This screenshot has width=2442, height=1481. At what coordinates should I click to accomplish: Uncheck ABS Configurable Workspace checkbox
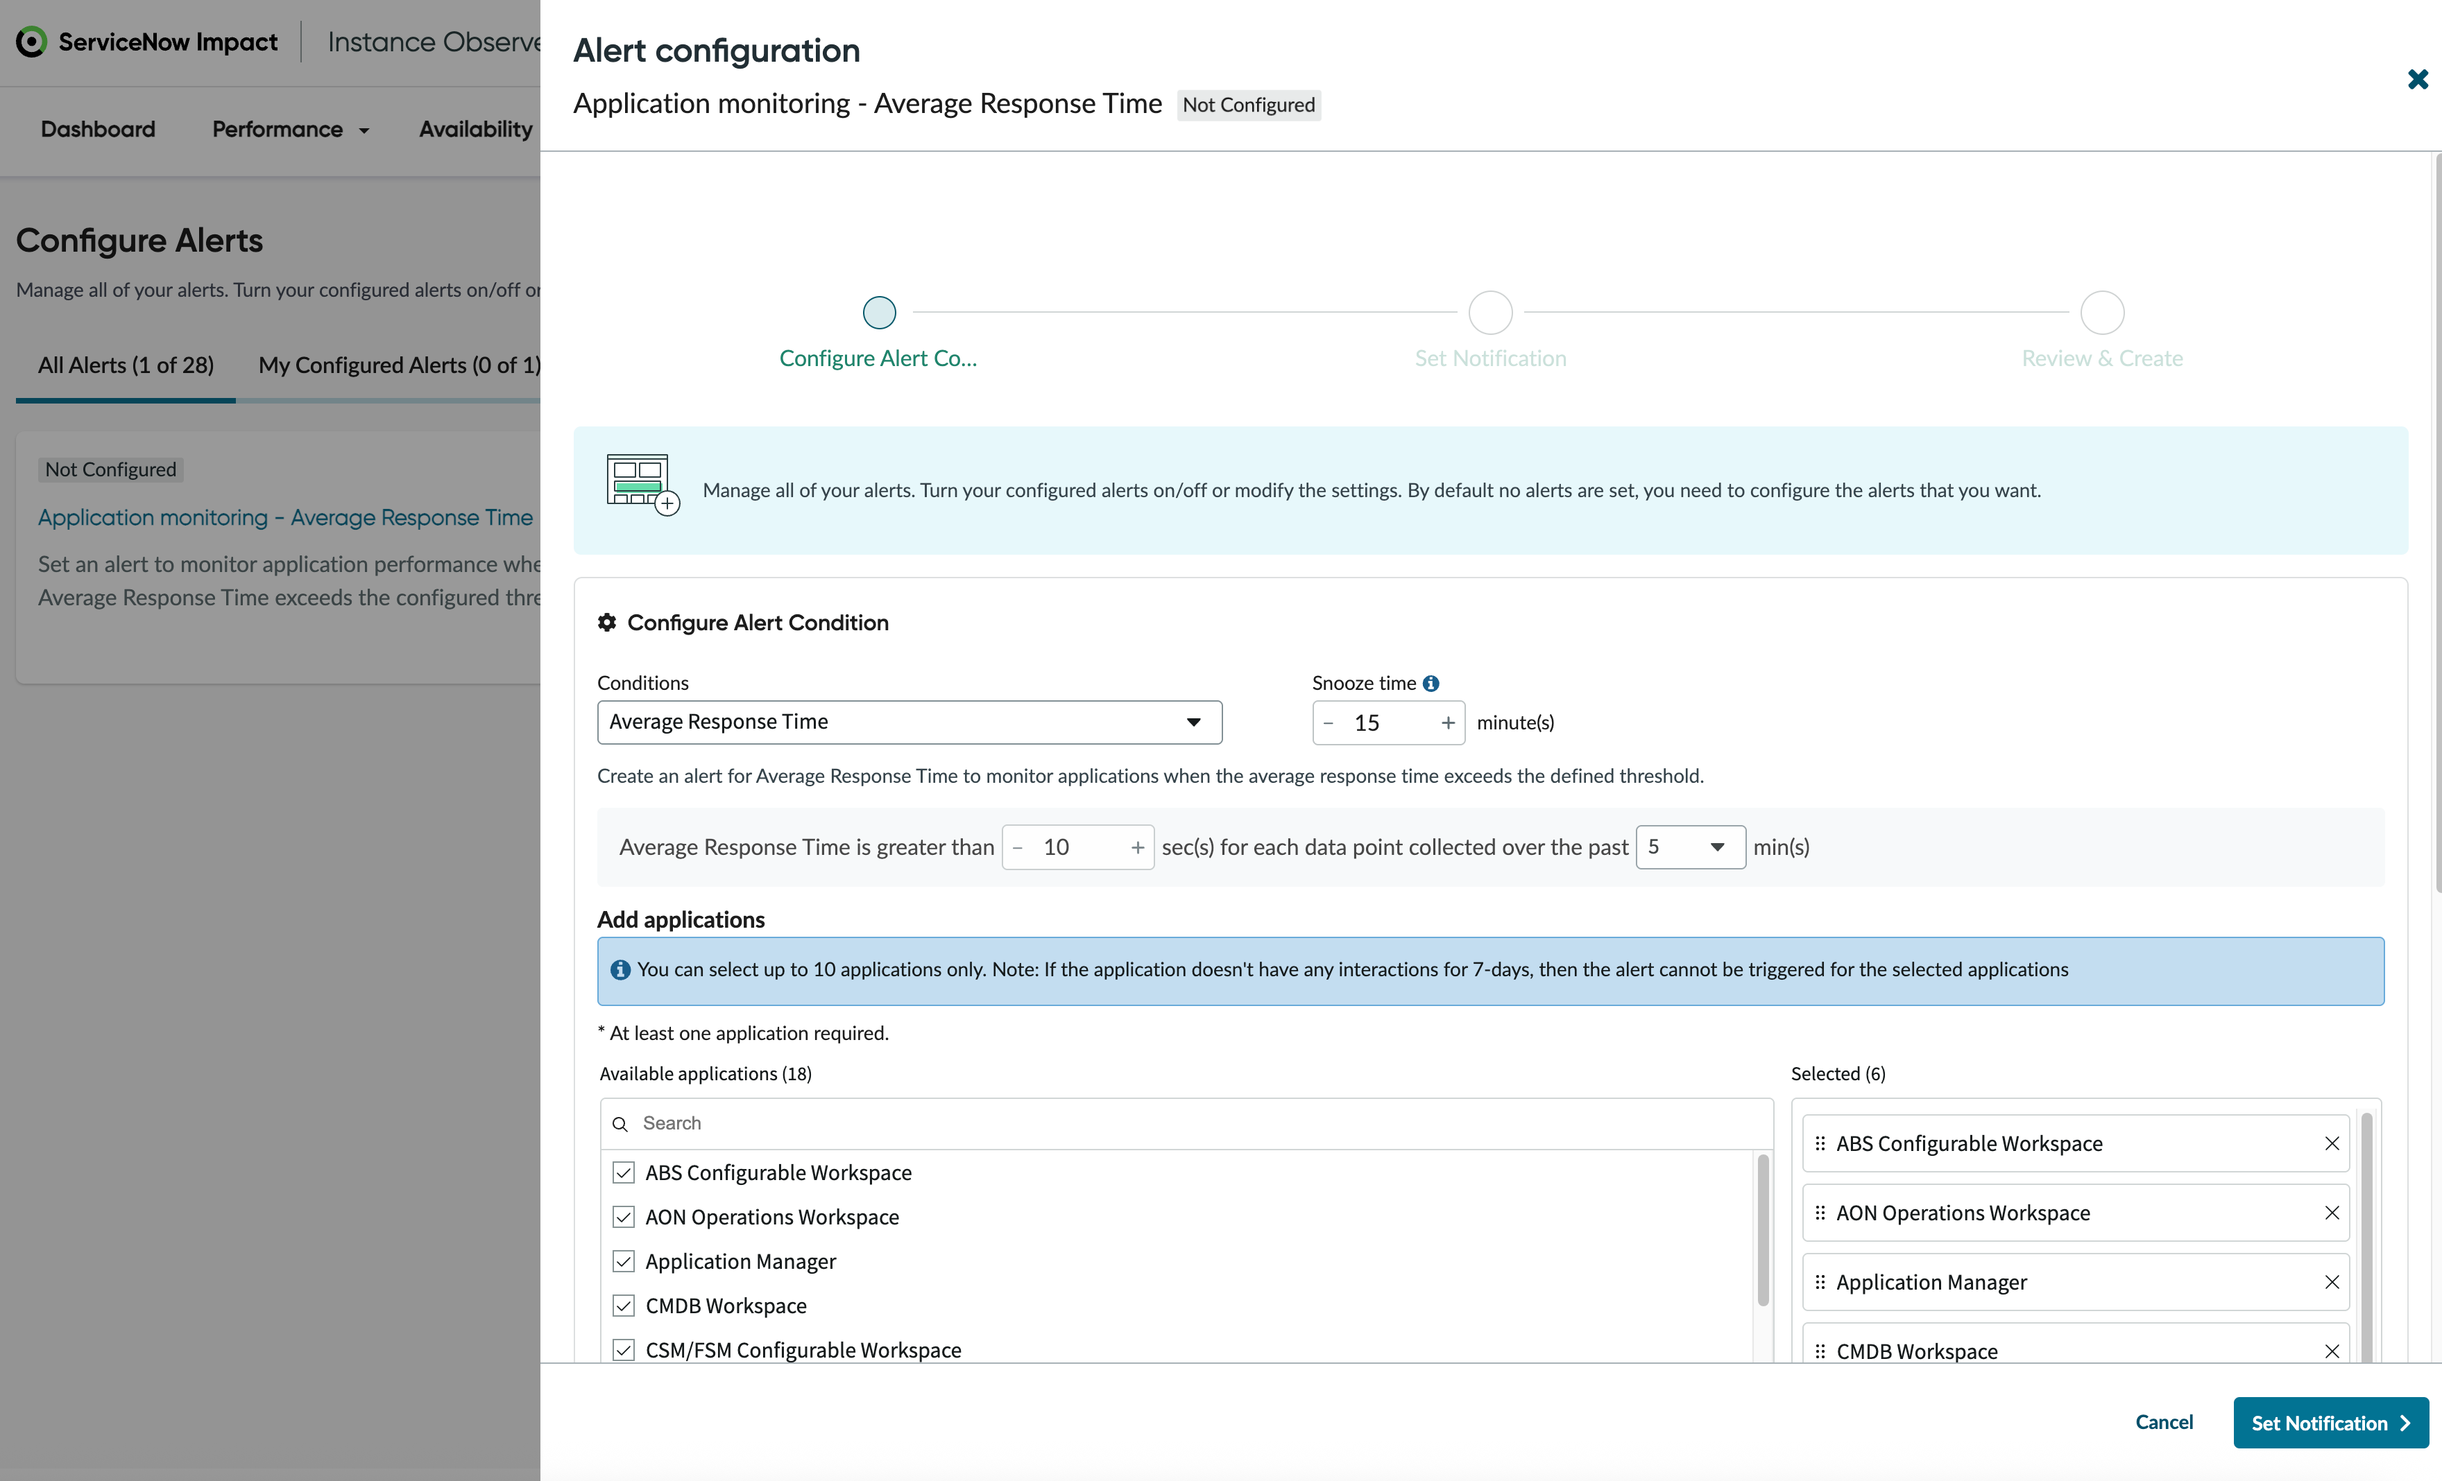(624, 1173)
